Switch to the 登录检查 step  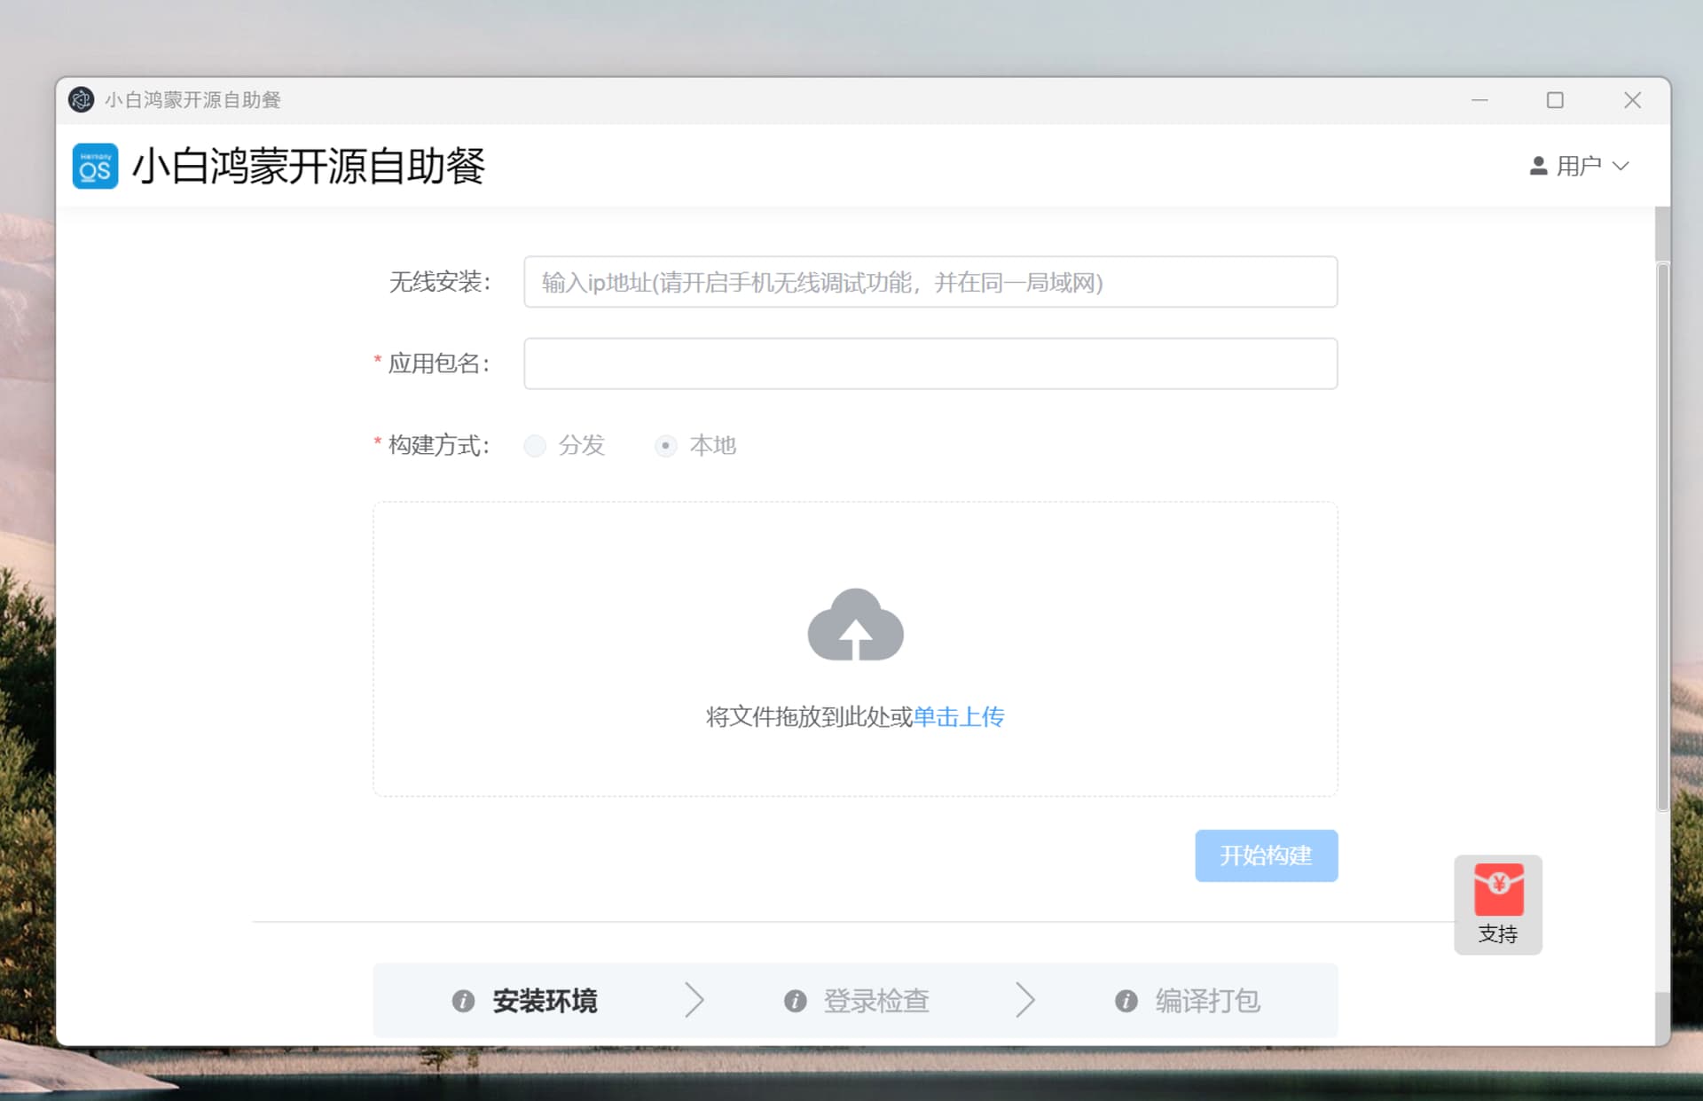pos(875,1001)
